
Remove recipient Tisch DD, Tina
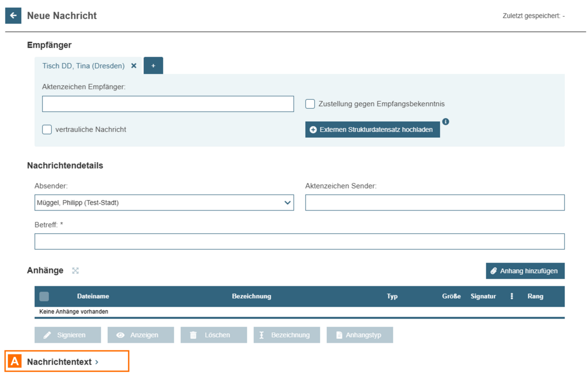pyautogui.click(x=133, y=66)
